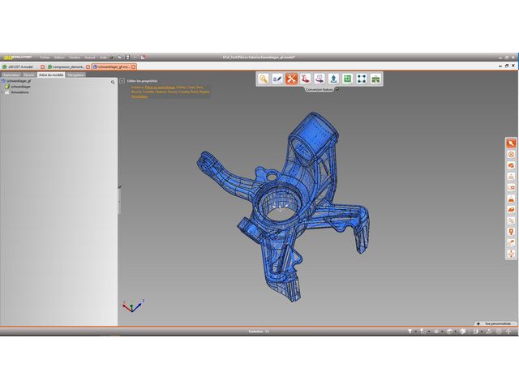519x389 pixels.
Task: Select the arrow selection tool in right sidebar
Action: 511,143
